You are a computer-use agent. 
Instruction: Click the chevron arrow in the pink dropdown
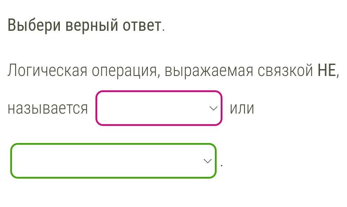point(213,108)
